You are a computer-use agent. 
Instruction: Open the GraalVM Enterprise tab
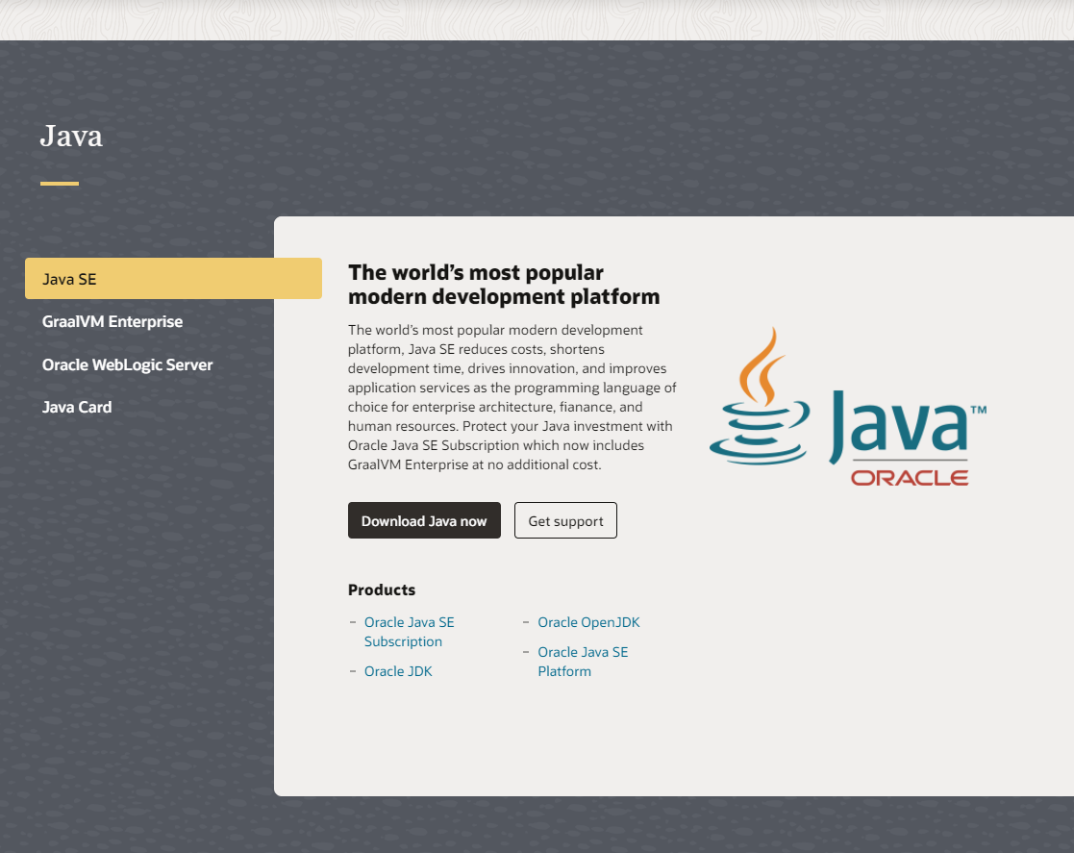click(x=112, y=321)
